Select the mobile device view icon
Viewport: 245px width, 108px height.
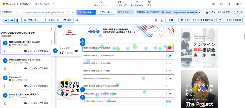coord(17,20)
